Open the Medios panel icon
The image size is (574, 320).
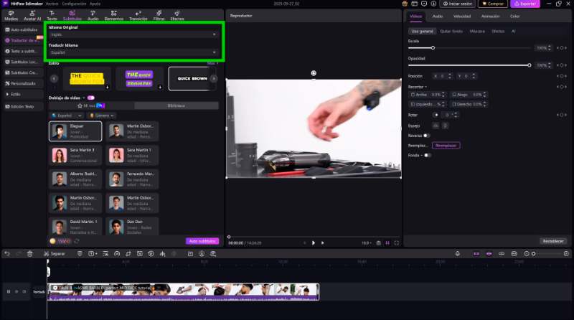[x=11, y=15]
